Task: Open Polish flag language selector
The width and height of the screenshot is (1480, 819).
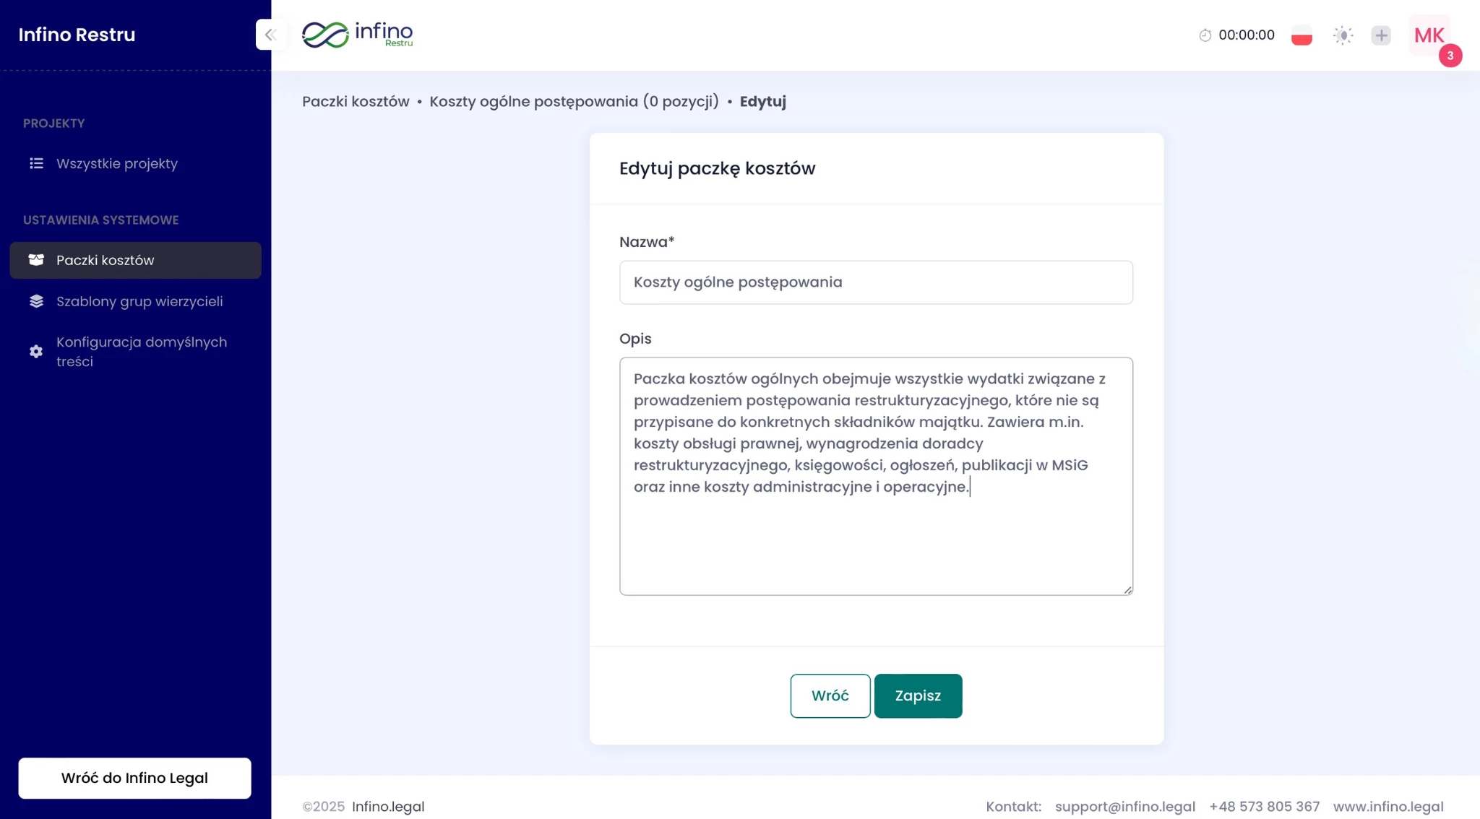Action: click(1302, 35)
